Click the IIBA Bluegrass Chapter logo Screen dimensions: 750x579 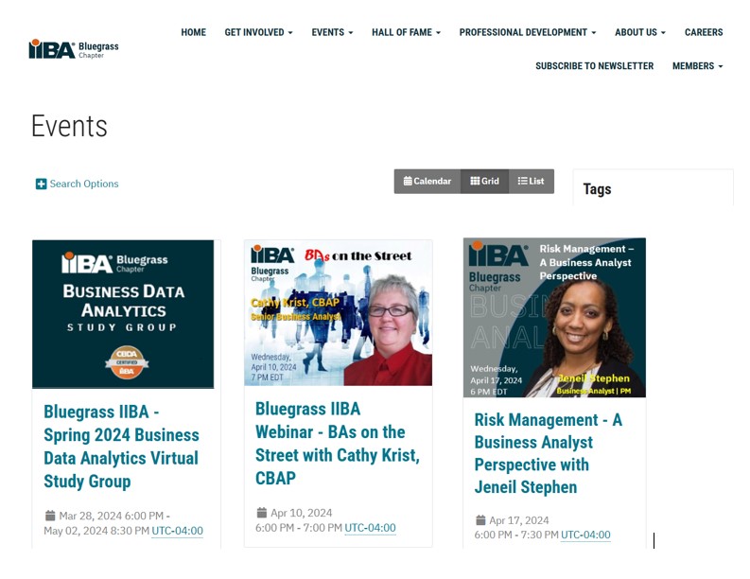point(74,49)
